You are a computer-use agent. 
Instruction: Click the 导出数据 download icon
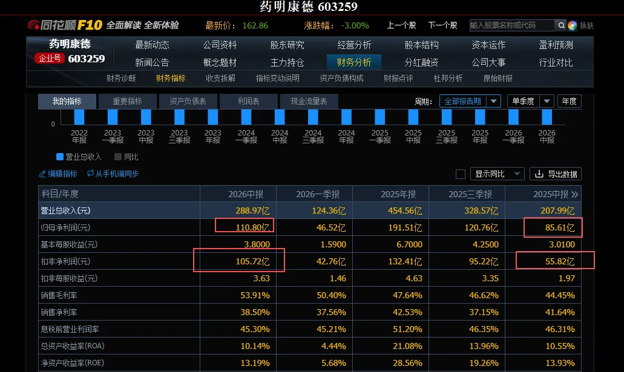click(x=539, y=174)
